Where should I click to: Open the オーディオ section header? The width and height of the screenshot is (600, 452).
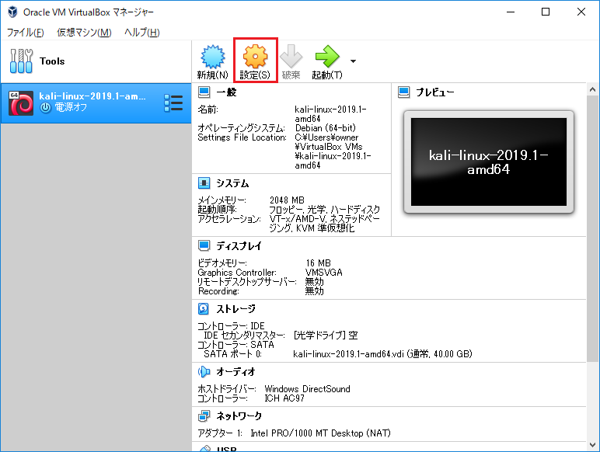pos(236,372)
